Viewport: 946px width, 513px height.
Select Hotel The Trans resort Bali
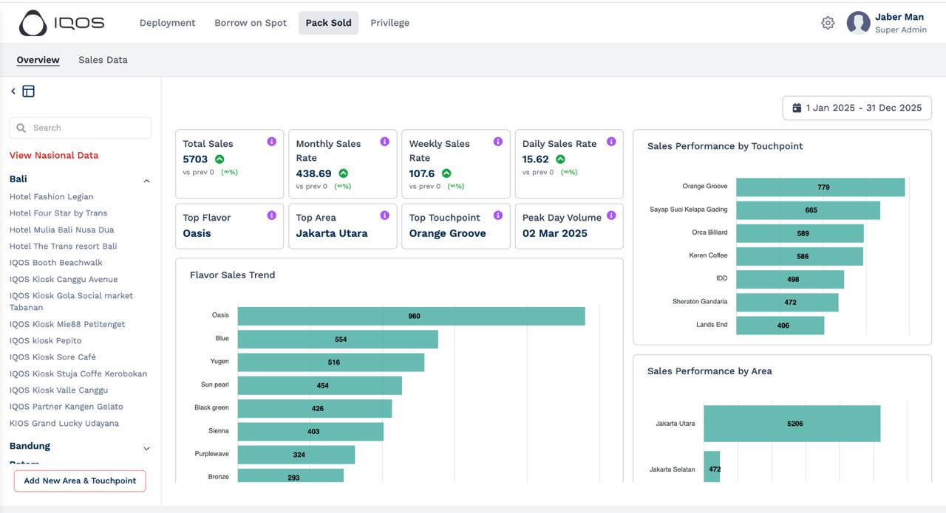click(x=64, y=246)
